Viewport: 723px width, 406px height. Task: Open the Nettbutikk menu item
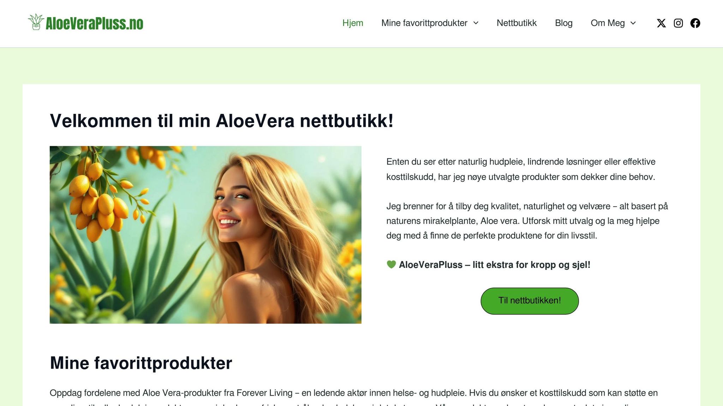(516, 23)
